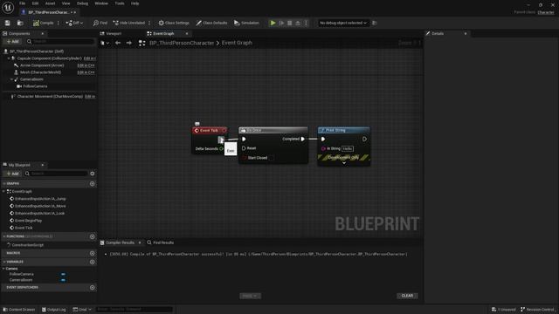The height and width of the screenshot is (314, 559).
Task: Click the Find toolbar button
Action: [100, 23]
